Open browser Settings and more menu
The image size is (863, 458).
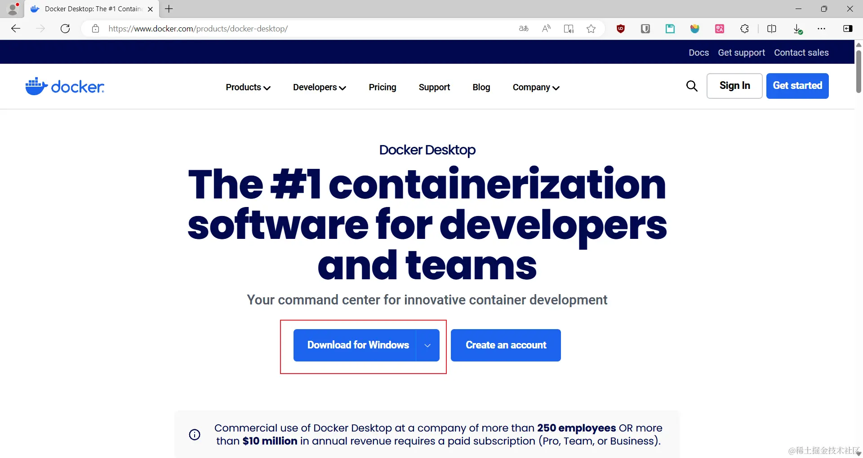(822, 29)
